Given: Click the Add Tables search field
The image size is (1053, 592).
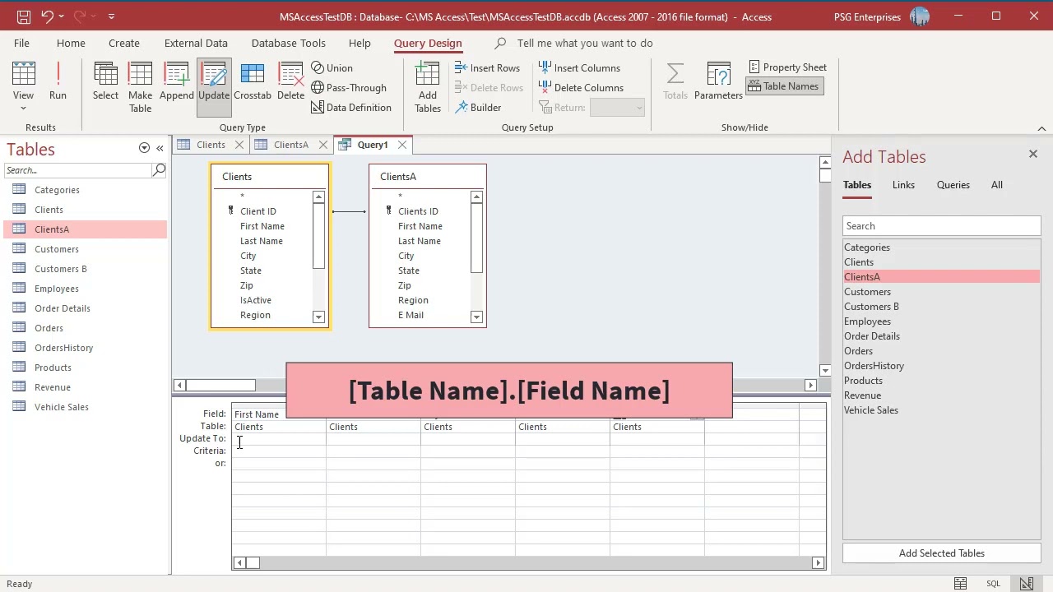Looking at the screenshot, I should click(941, 226).
